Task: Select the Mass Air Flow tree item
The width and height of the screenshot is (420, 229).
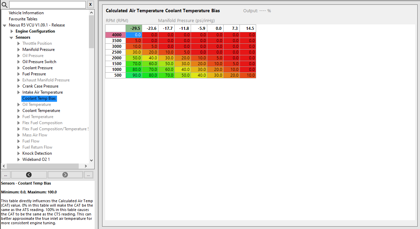Action: 35,135
